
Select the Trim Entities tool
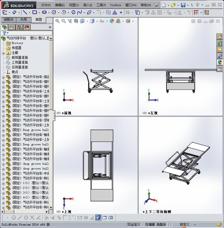coord(128,13)
